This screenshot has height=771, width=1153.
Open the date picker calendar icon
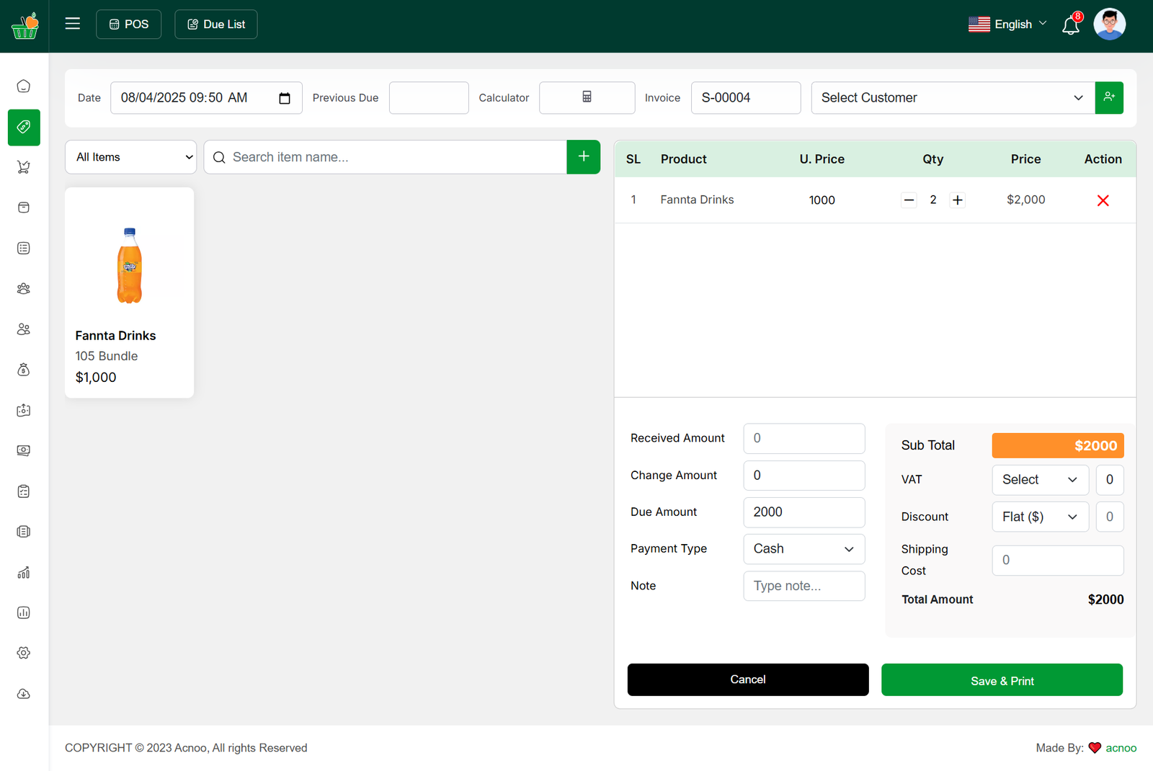pos(285,98)
